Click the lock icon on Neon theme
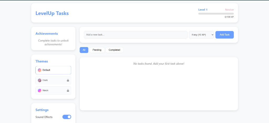Screen dimensions: 269x123 tap(68, 90)
